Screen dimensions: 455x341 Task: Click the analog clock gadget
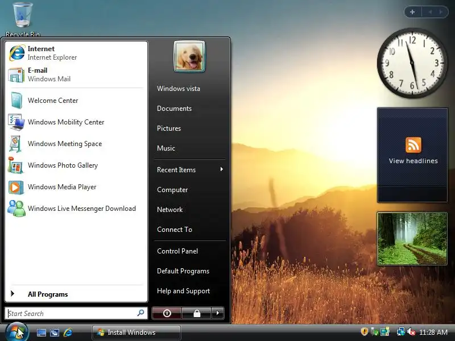tap(412, 63)
